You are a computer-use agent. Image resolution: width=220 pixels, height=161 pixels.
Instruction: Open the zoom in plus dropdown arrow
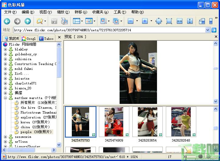[151, 21]
